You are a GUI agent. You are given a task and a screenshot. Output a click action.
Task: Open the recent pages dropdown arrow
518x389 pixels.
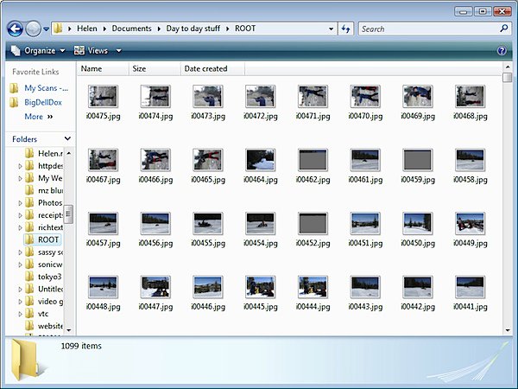[46, 29]
